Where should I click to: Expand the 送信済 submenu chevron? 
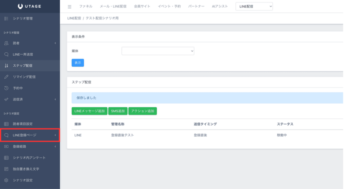point(55,99)
